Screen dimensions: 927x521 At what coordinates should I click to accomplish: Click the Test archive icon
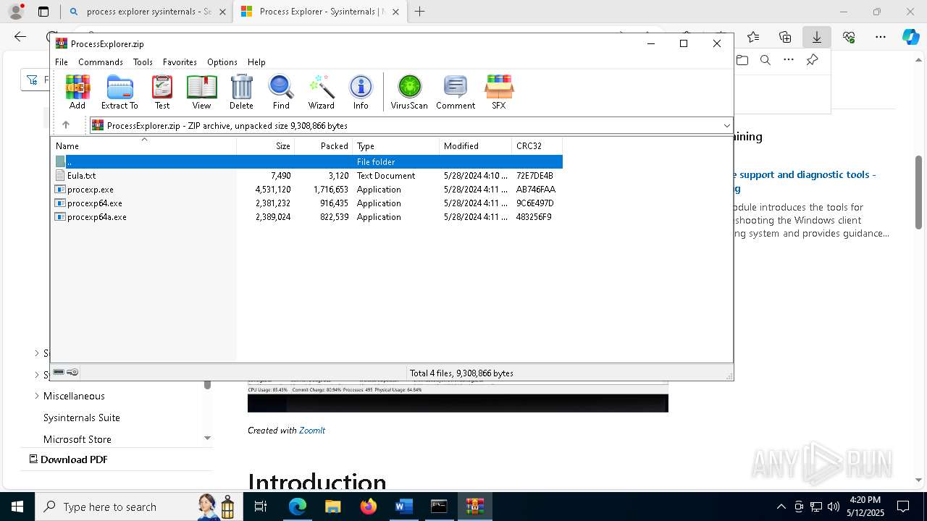coord(162,92)
